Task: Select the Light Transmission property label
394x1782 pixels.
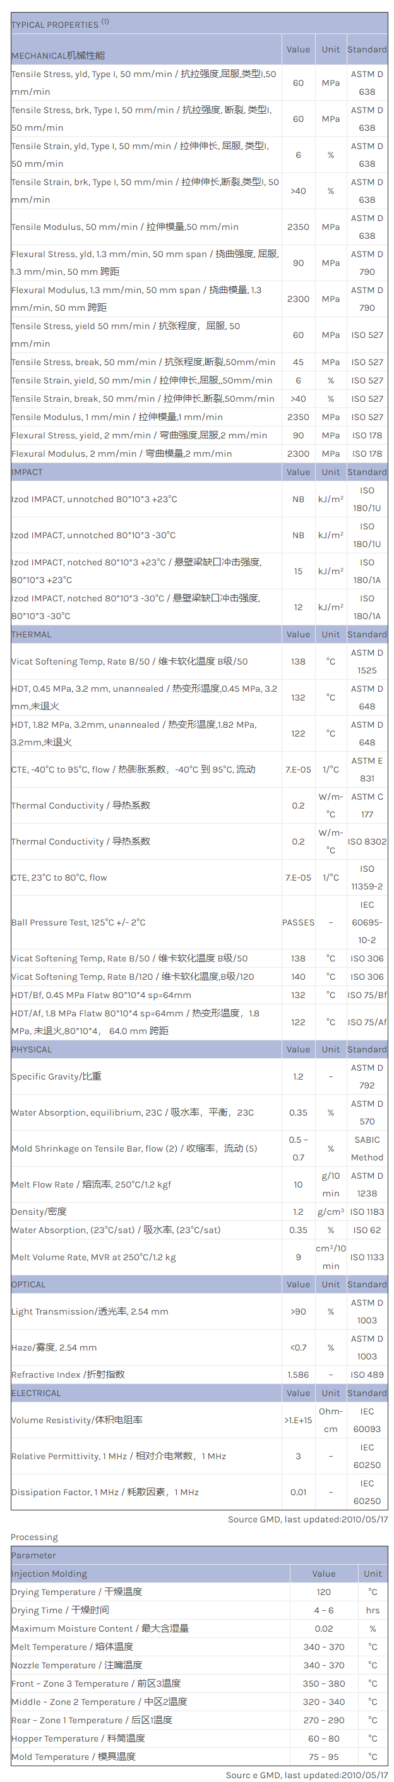Action: pos(89,1311)
